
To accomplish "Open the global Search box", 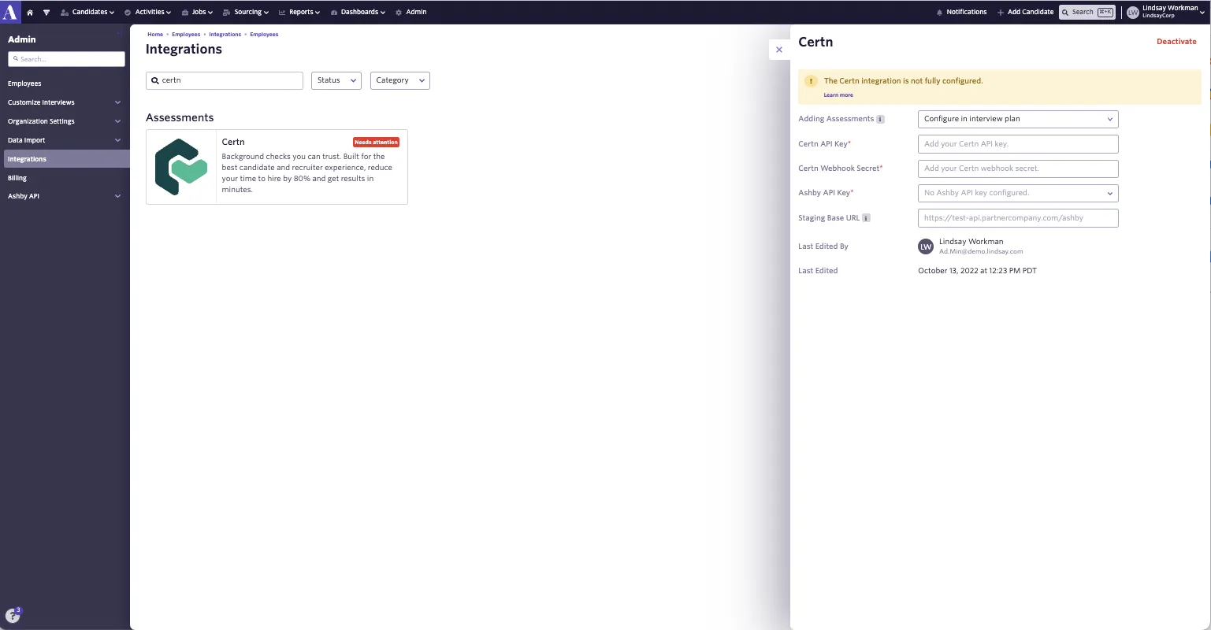I will [x=1087, y=12].
